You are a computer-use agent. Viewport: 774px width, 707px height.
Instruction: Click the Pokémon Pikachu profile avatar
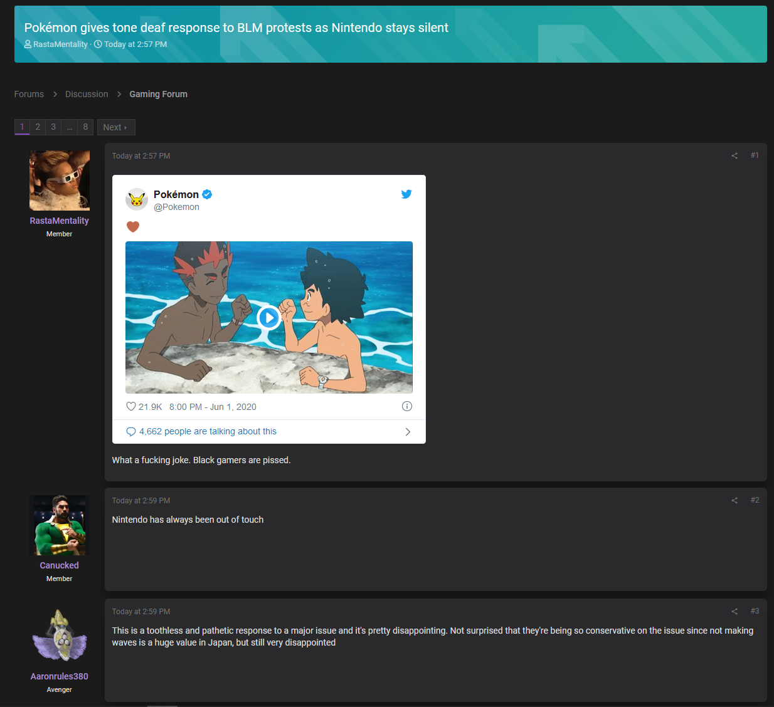(137, 199)
